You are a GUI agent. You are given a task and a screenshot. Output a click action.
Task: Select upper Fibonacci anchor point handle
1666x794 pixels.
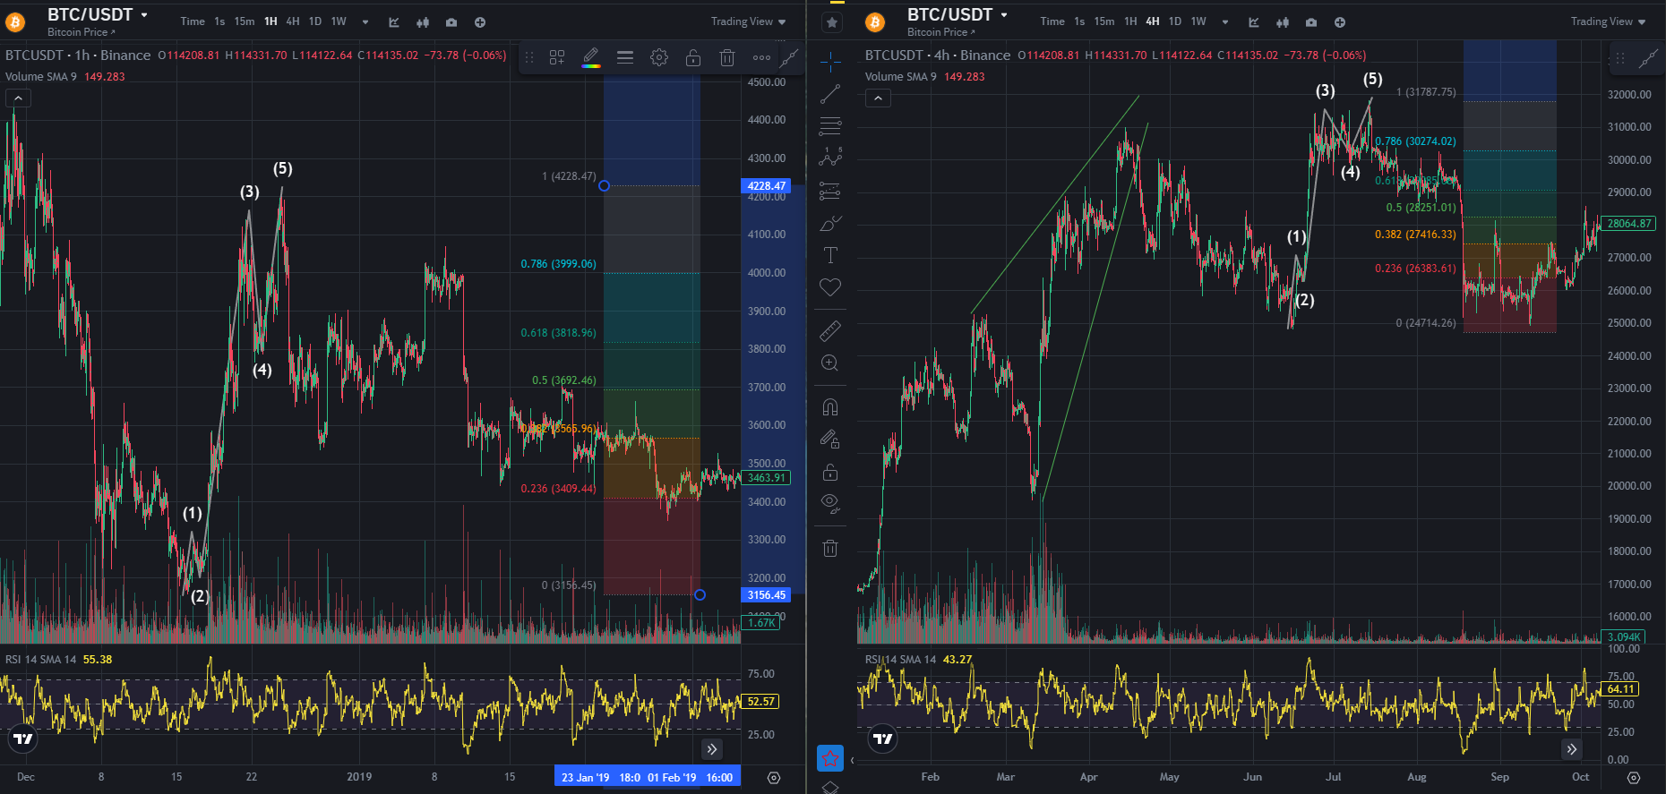click(604, 186)
